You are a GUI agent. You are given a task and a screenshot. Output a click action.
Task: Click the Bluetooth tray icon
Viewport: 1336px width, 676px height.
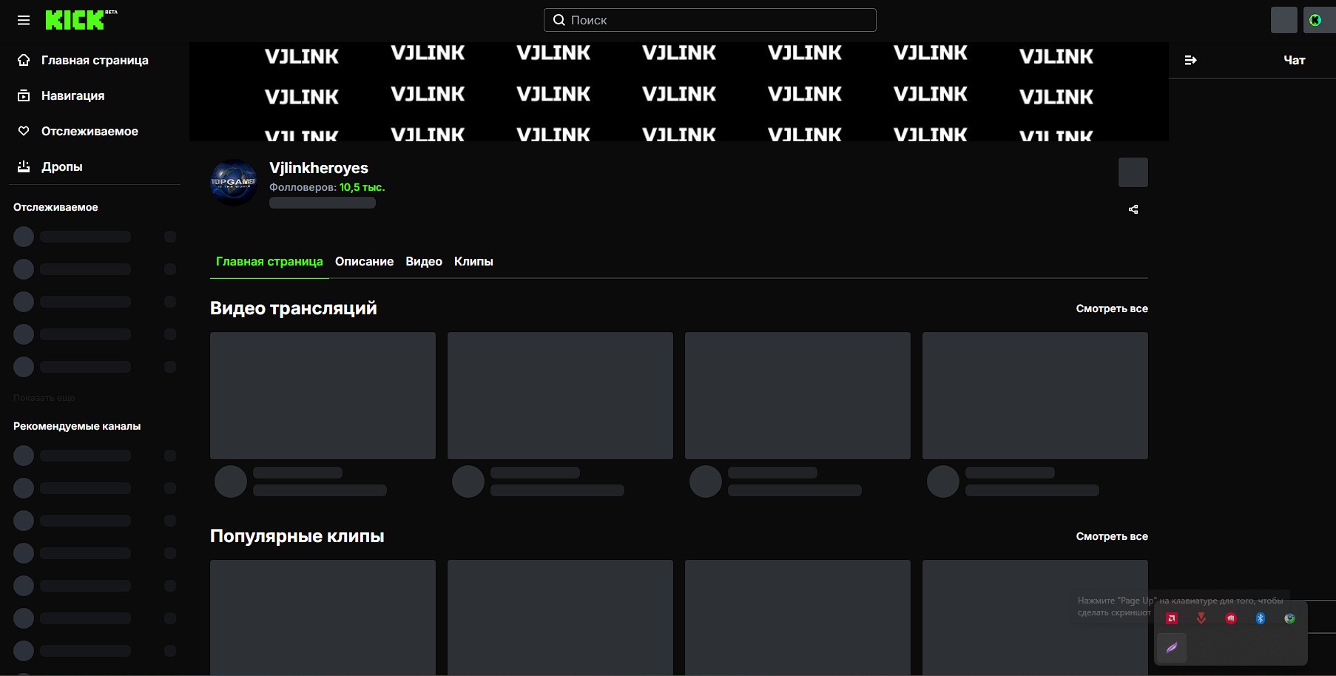coord(1261,618)
